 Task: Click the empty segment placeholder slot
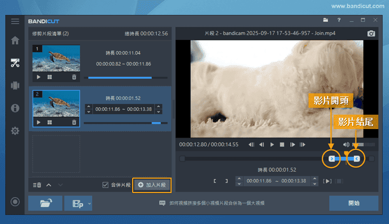(x=56, y=154)
